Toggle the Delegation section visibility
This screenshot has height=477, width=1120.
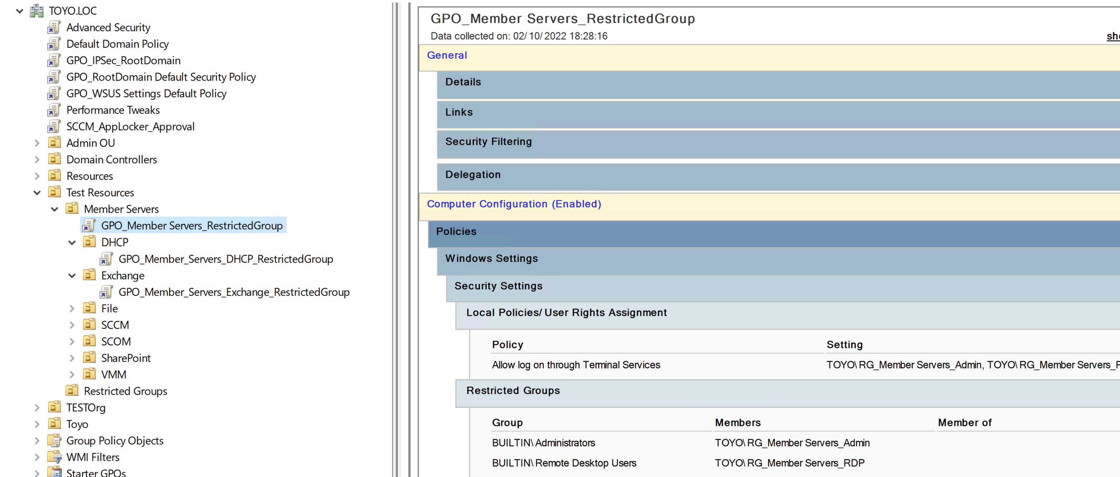click(x=473, y=174)
